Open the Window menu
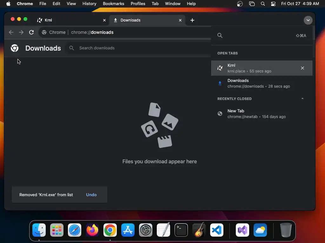This screenshot has height=243, width=325. (173, 3)
